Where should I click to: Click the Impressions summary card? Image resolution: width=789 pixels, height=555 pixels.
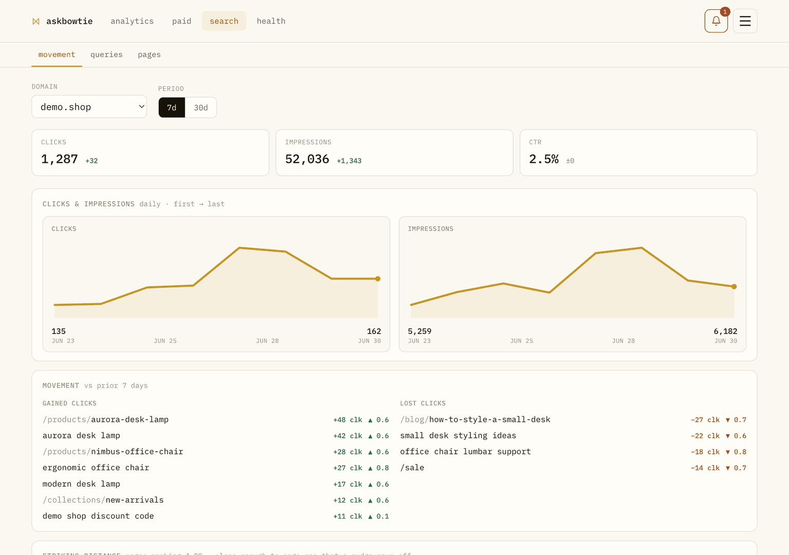pyautogui.click(x=394, y=153)
